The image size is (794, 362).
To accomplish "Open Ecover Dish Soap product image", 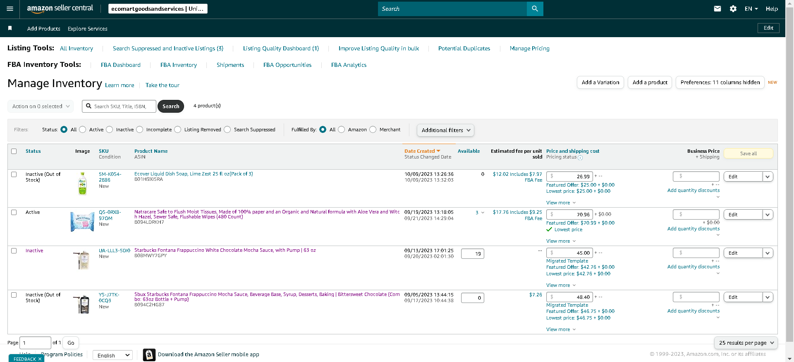I will tap(83, 184).
